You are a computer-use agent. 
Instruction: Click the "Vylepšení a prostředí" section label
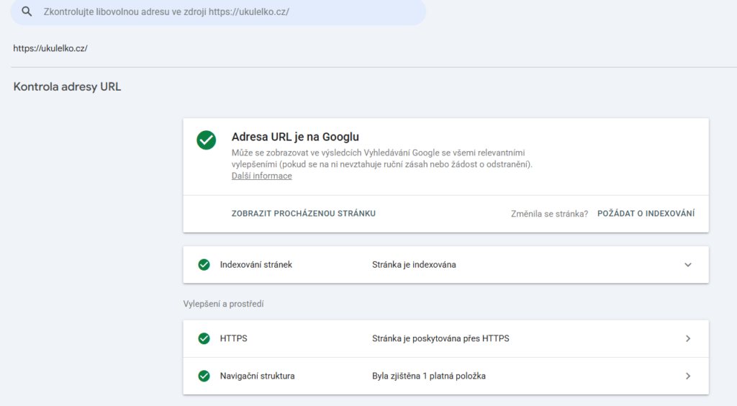(x=223, y=304)
